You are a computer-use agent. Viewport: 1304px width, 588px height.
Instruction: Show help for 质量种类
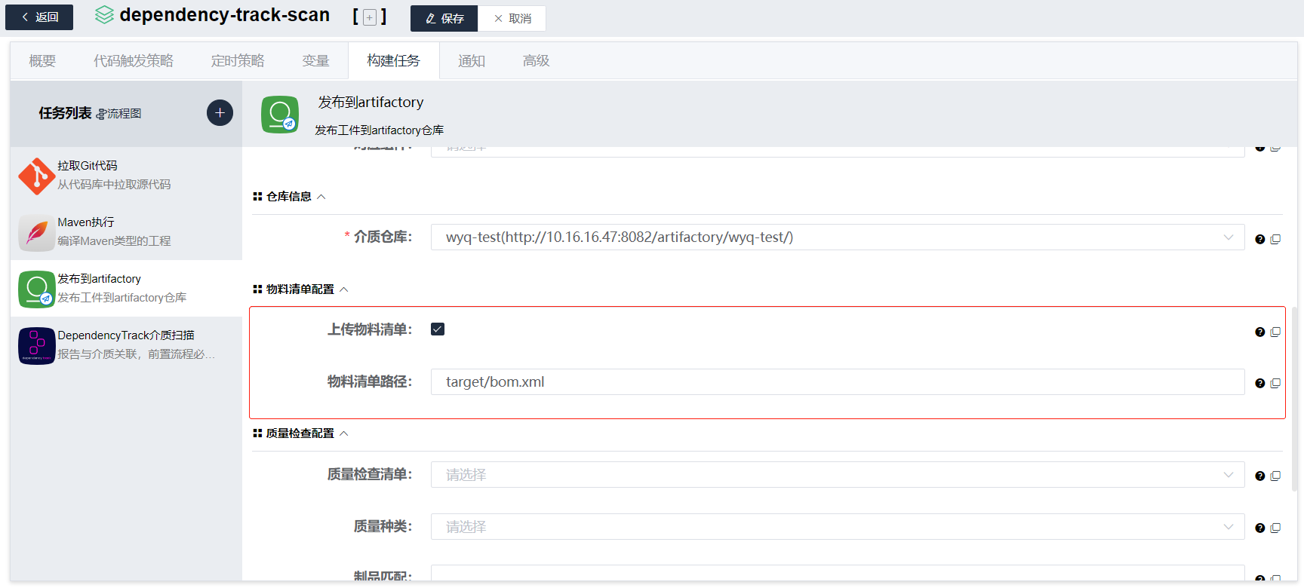point(1259,528)
